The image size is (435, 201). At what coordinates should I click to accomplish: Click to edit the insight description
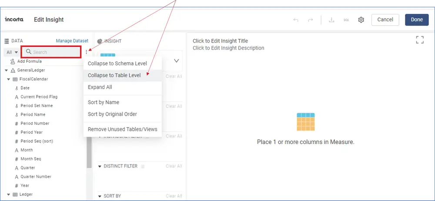click(228, 48)
